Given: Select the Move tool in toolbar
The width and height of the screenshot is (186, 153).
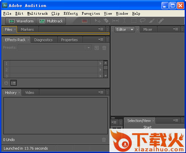Looking at the screenshot, I should point(98,21).
